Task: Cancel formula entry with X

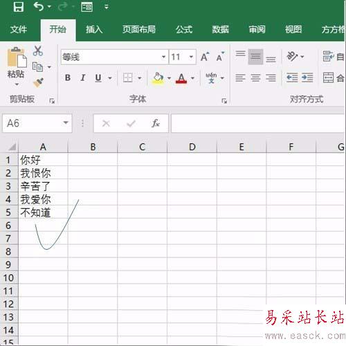Action: pyautogui.click(x=106, y=123)
